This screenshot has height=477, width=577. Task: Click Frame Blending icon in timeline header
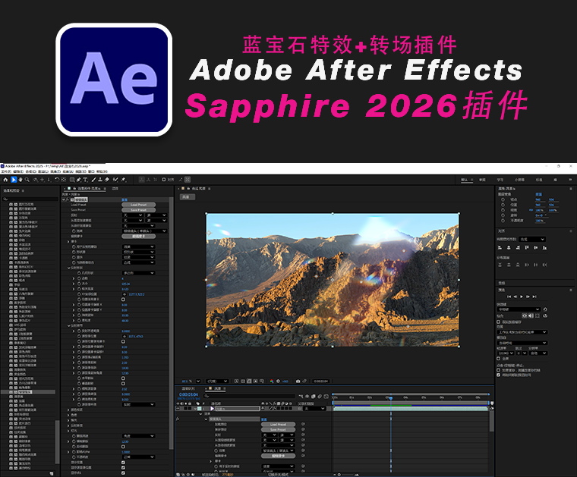click(313, 397)
